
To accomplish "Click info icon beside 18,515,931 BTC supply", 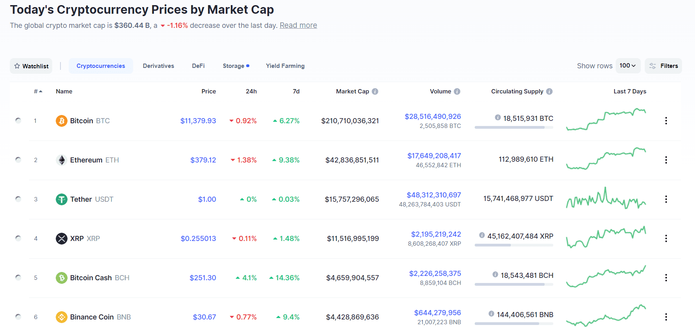I will pyautogui.click(x=498, y=117).
